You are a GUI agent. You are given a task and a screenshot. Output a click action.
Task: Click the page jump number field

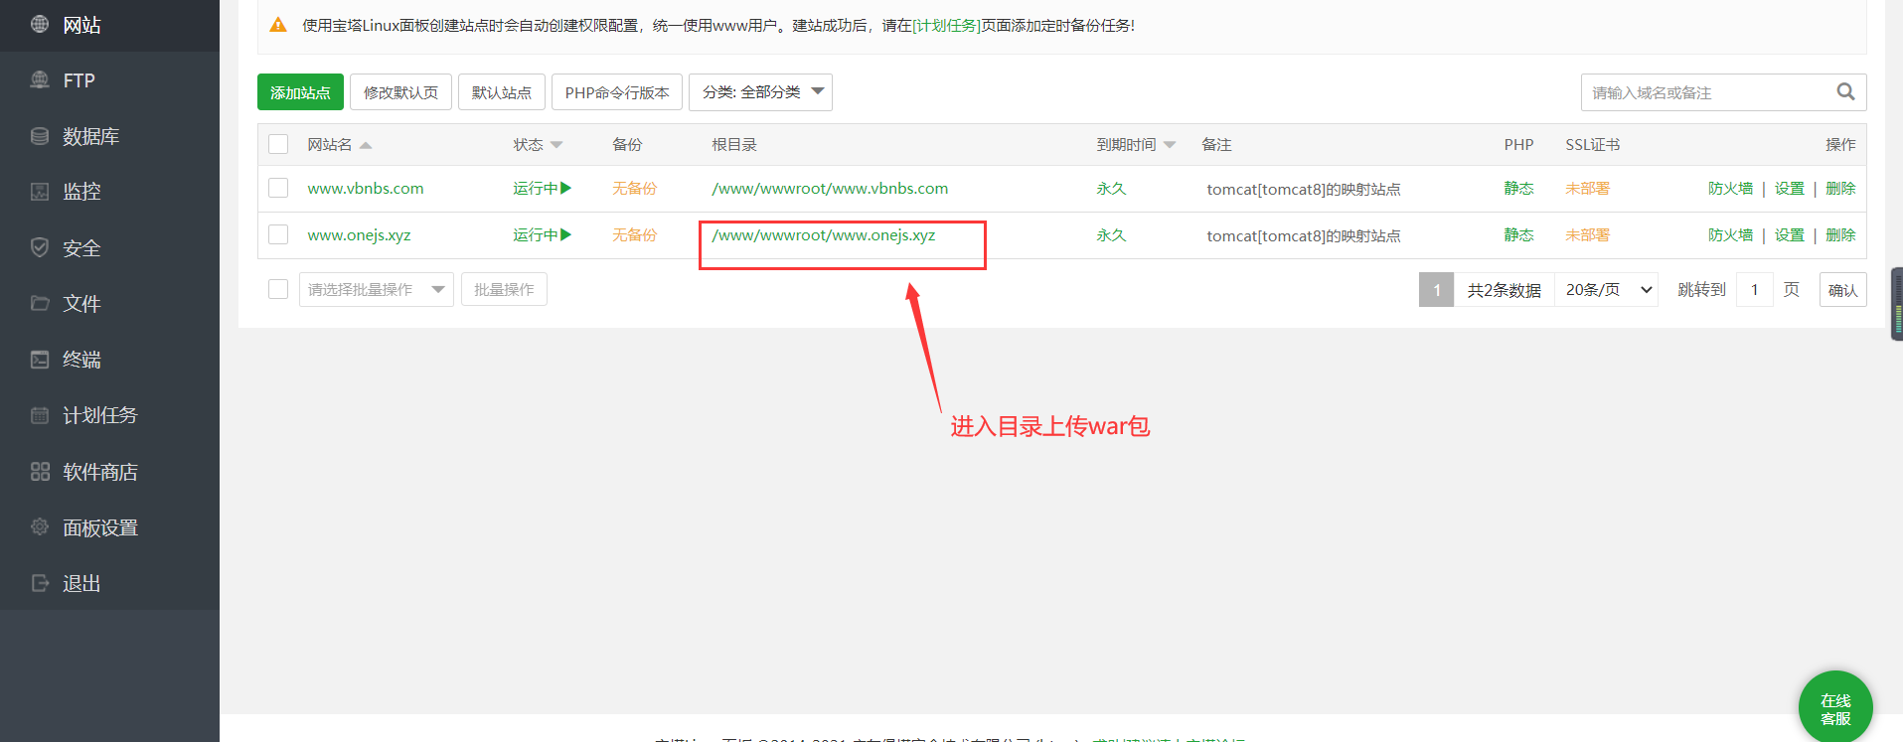(x=1755, y=290)
